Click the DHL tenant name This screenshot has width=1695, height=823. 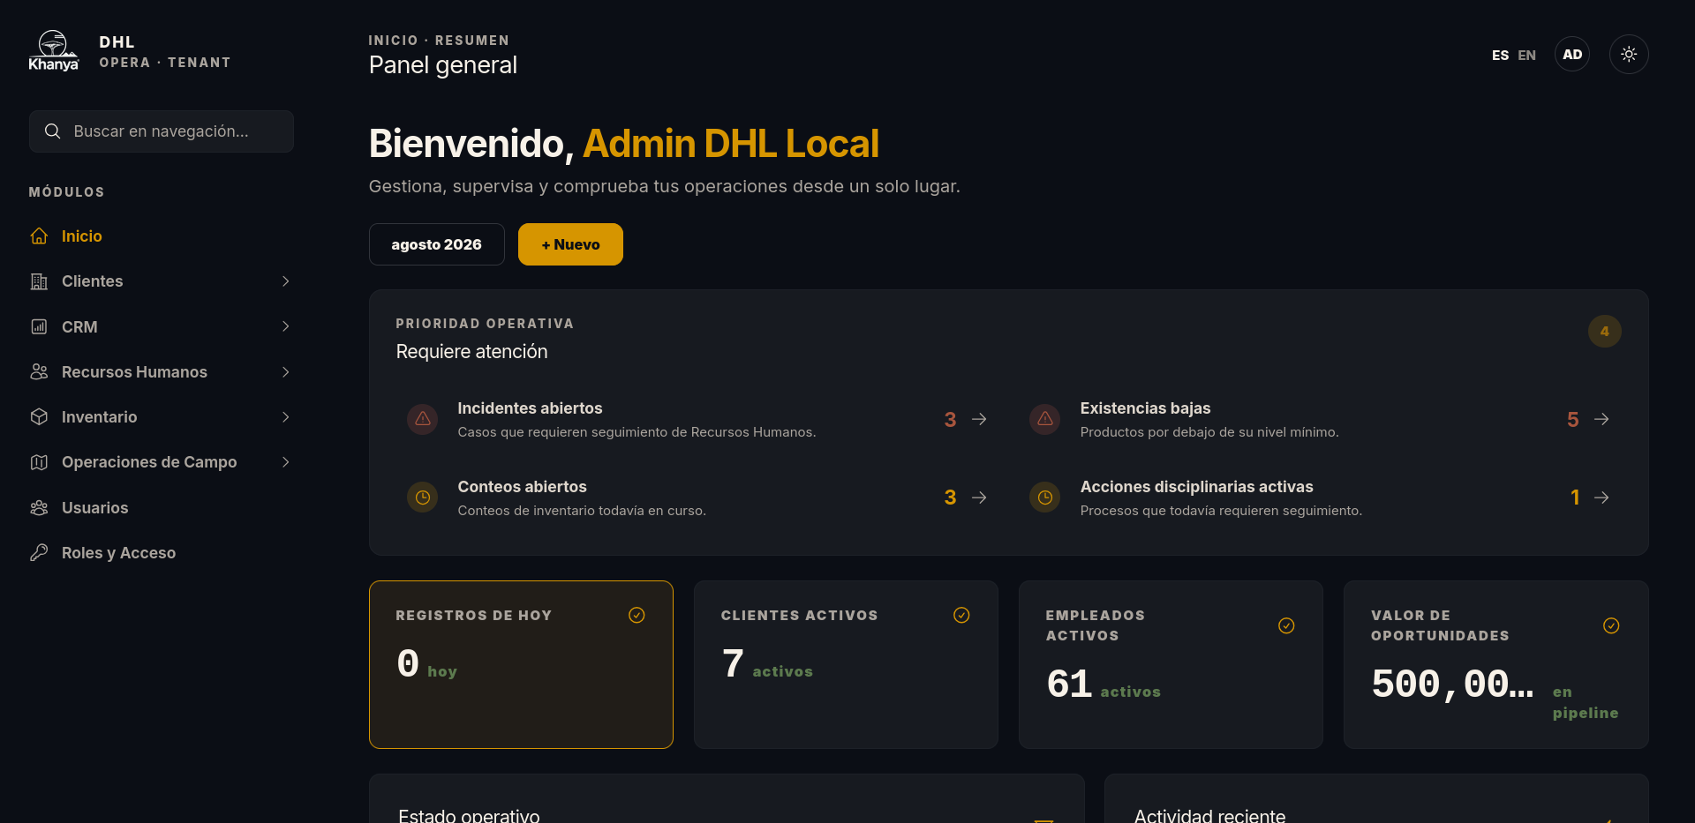click(x=117, y=42)
